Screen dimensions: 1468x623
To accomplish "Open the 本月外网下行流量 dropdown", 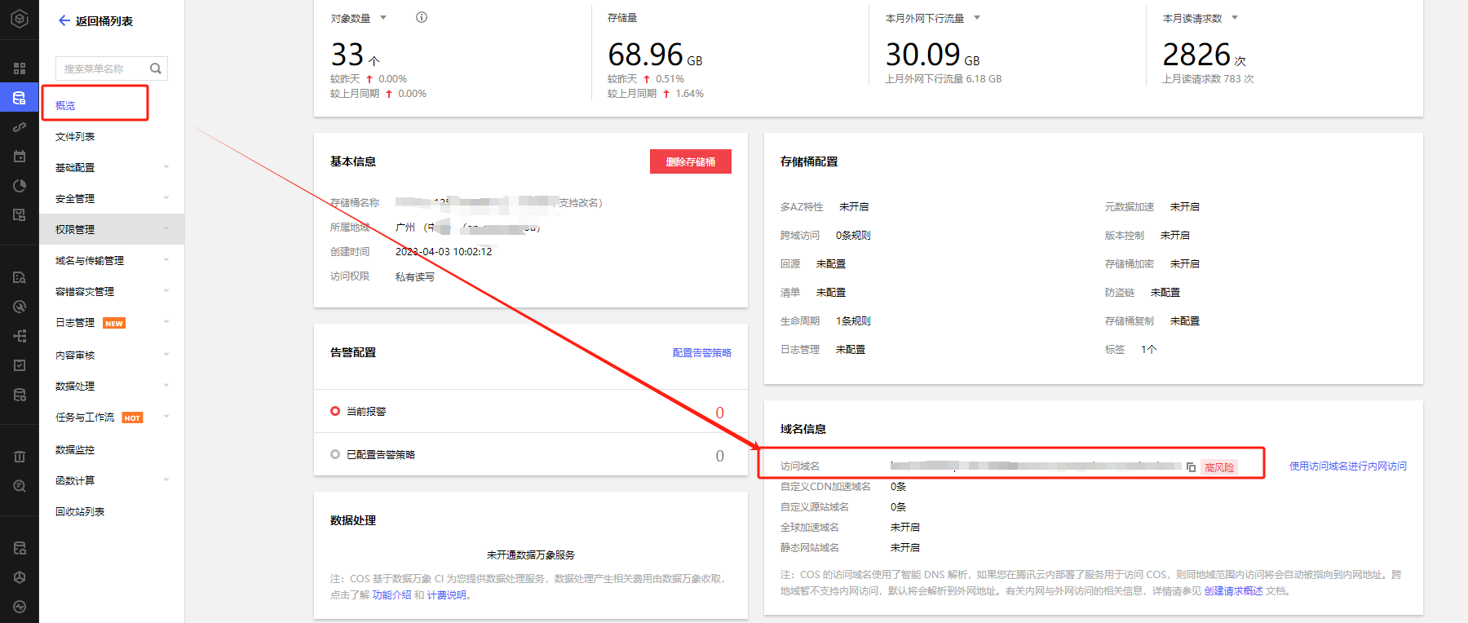I will (977, 18).
